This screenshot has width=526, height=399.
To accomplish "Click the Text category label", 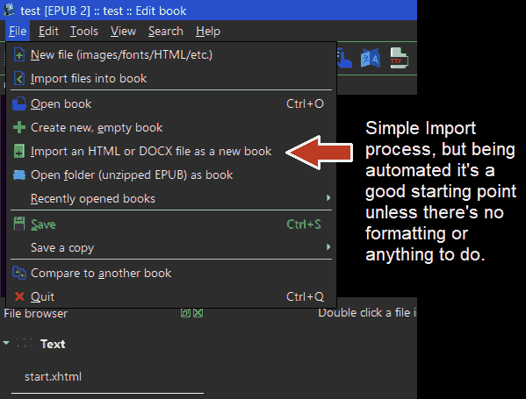I will point(53,344).
